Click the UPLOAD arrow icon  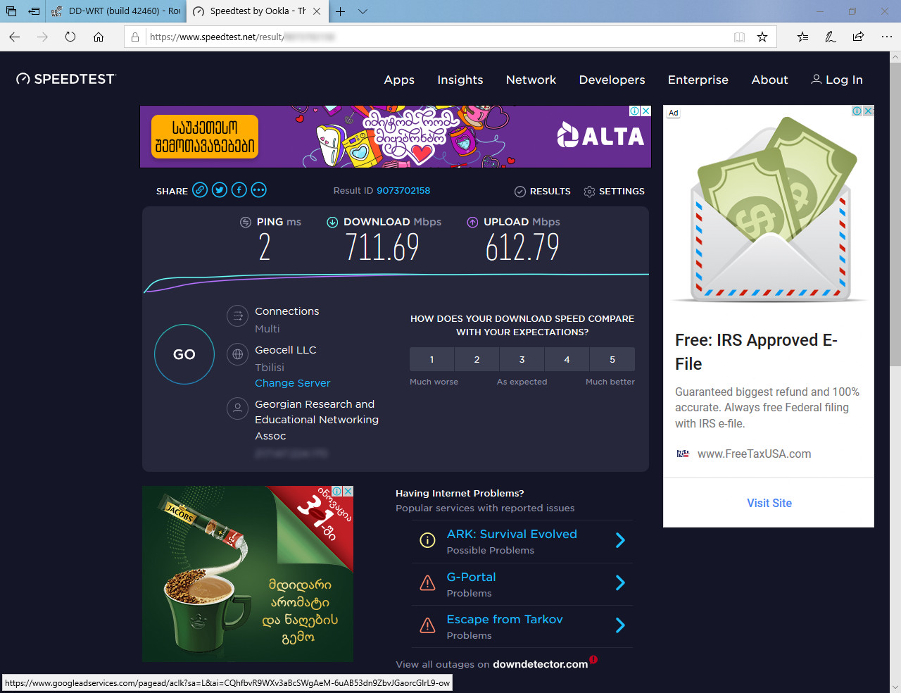472,222
